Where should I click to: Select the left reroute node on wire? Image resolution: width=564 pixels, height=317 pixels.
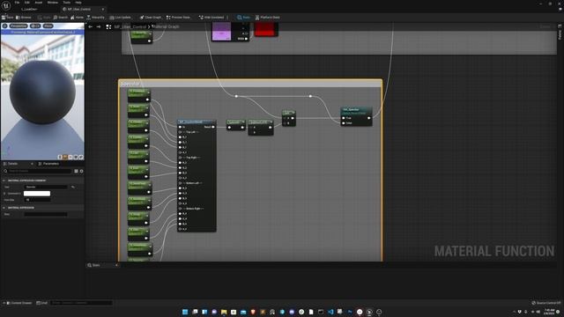tap(236, 96)
